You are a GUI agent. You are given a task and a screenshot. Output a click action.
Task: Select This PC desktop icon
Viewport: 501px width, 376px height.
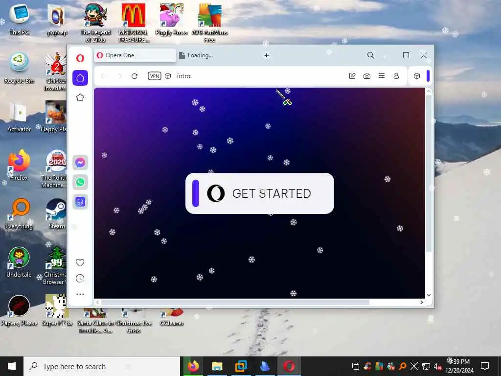coord(19,20)
